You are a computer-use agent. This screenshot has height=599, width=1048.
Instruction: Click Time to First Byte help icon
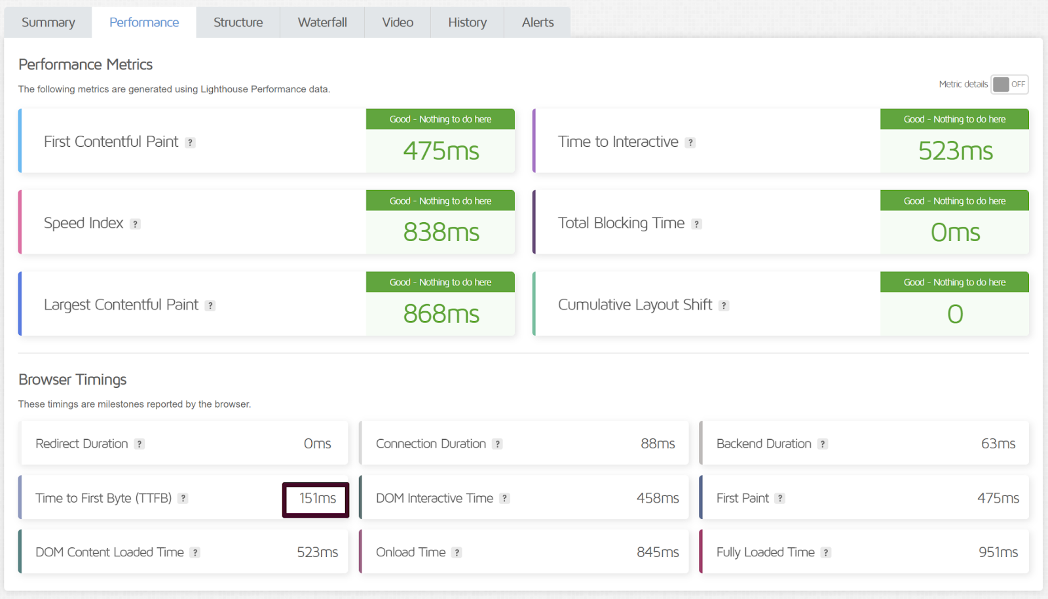point(183,498)
